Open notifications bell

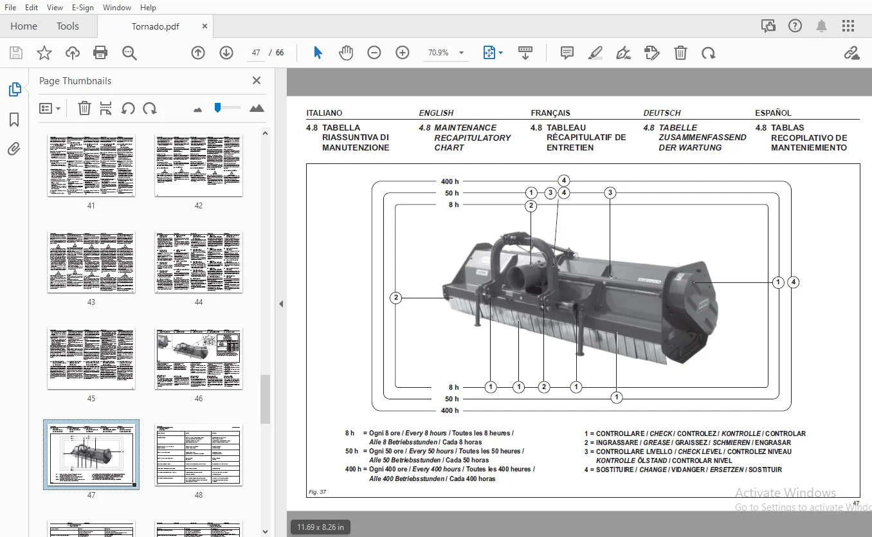pos(821,26)
